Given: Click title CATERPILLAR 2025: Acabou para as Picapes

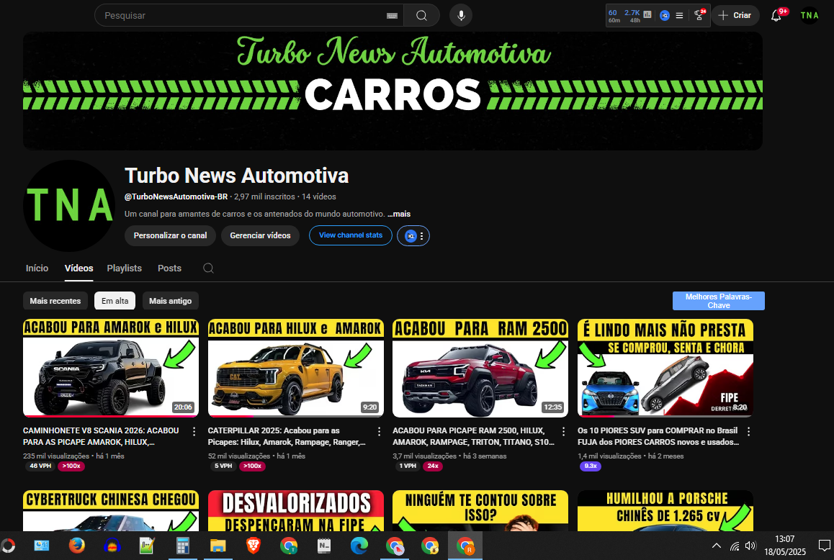Looking at the screenshot, I should 287,436.
